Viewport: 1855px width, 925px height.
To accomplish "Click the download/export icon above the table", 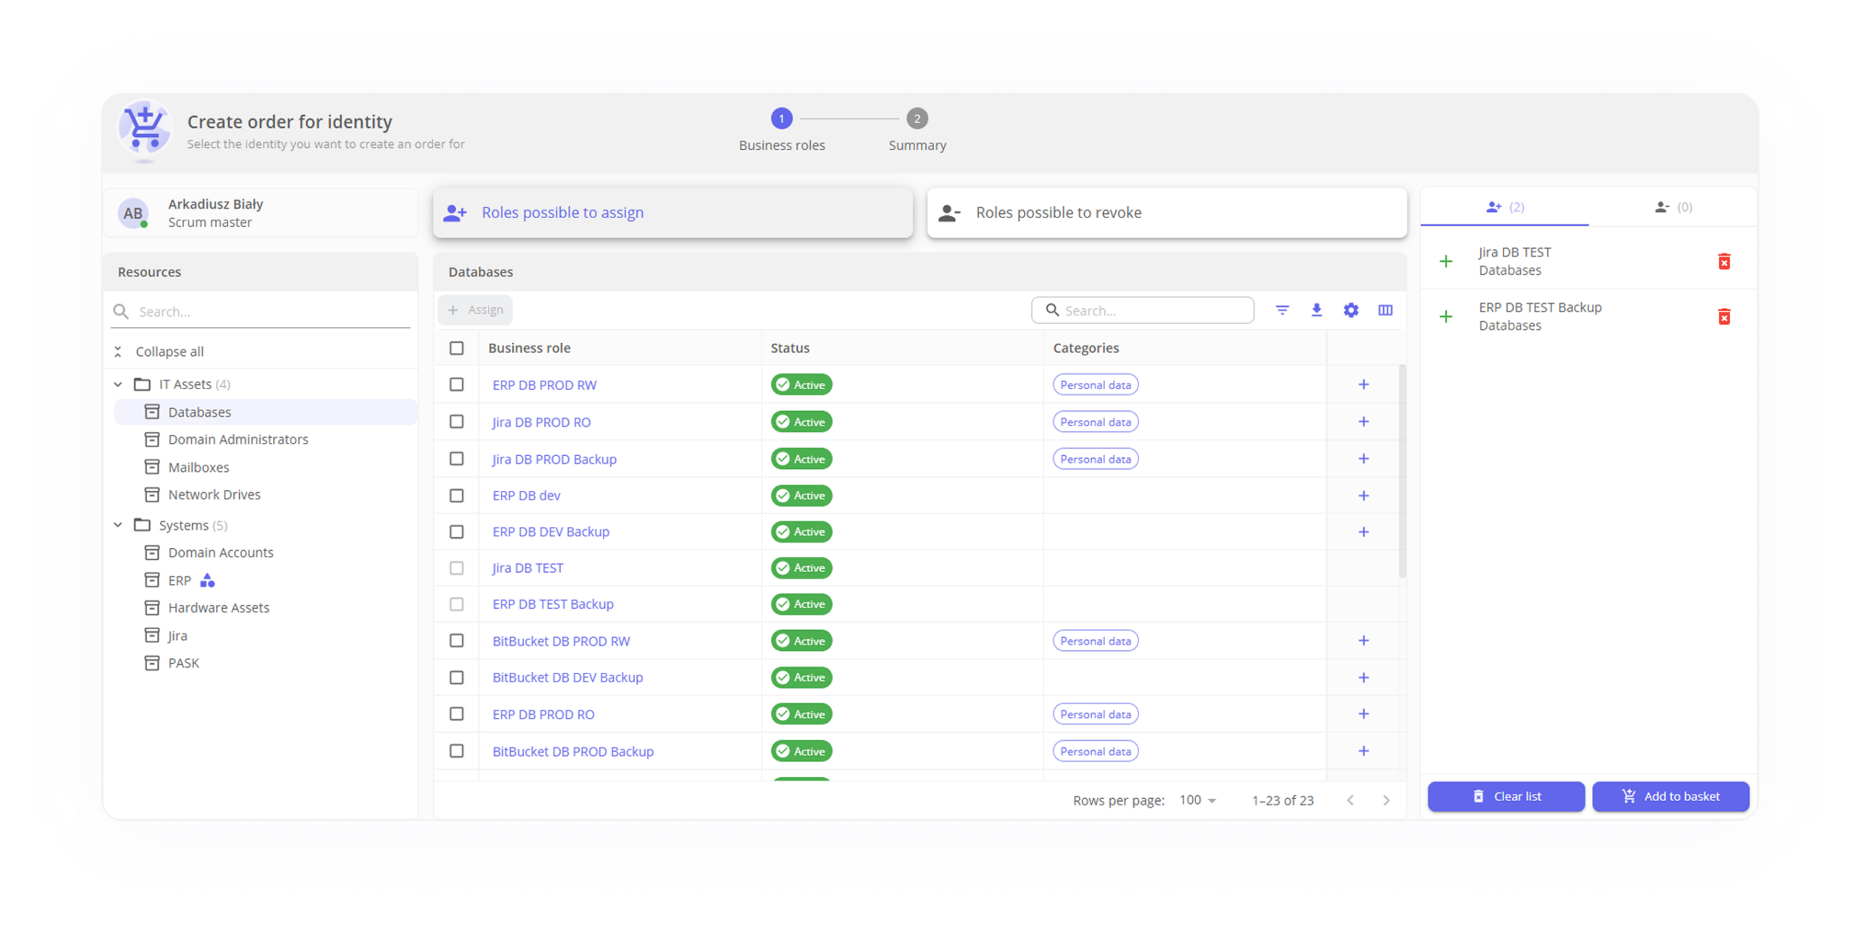I will click(1317, 310).
